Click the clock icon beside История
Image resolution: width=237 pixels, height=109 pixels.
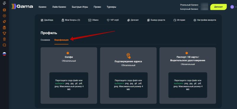[175, 20]
